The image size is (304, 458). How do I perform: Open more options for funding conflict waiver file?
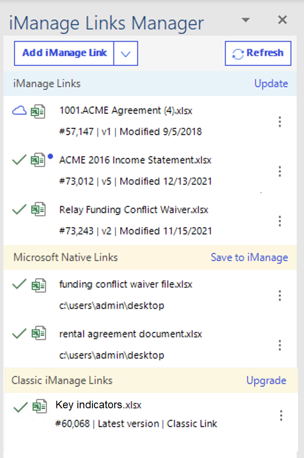280,296
